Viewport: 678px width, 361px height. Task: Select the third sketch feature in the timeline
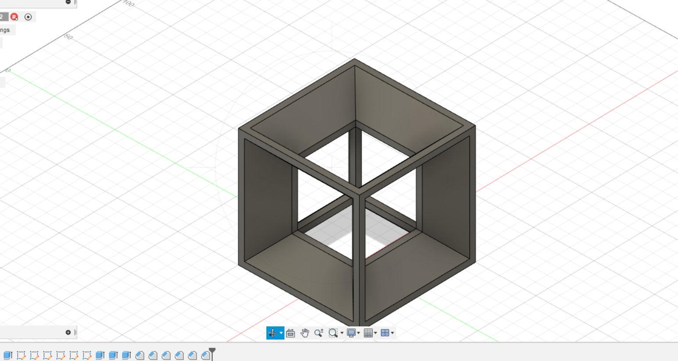click(47, 355)
